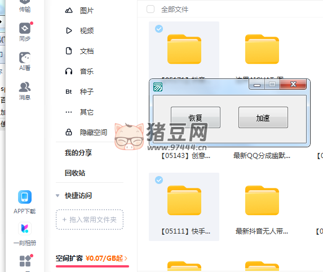Click the APP下载 phone icon
Screen dimensions: 323x272
coord(25,197)
